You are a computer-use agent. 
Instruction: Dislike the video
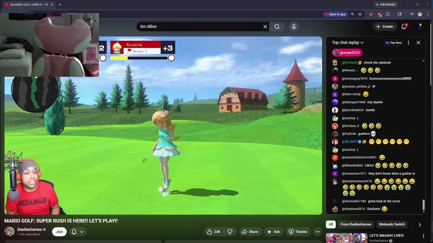pyautogui.click(x=230, y=232)
